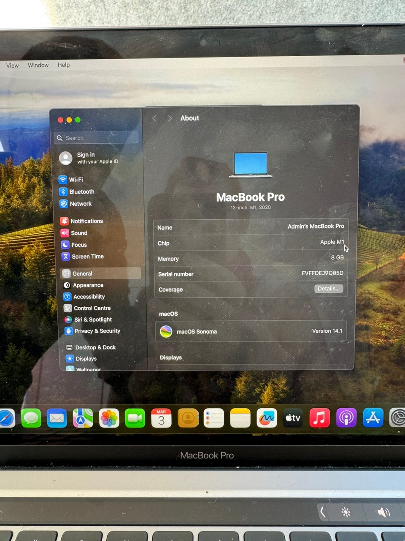
Task: Open Apple TV app in Dock
Action: pyautogui.click(x=293, y=418)
